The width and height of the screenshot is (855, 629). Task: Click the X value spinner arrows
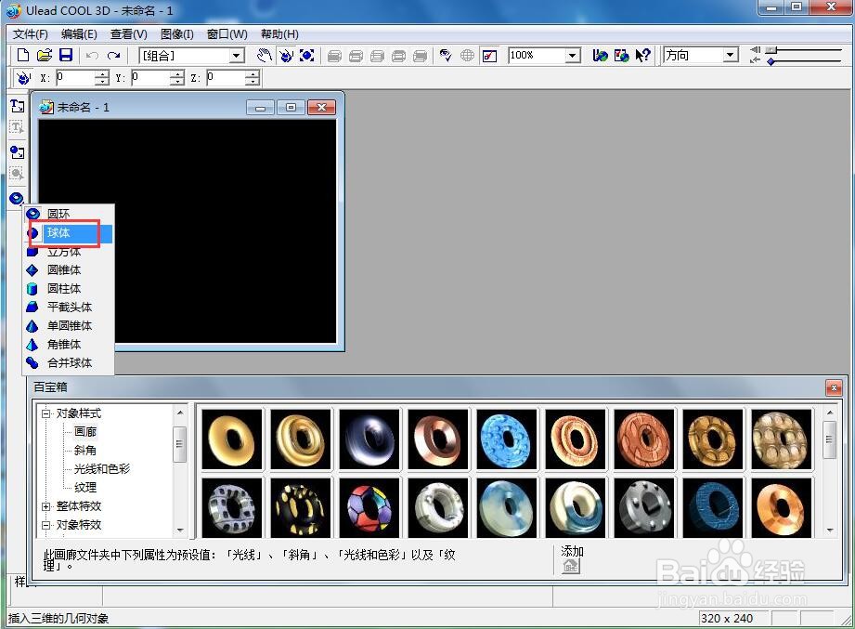tap(101, 78)
